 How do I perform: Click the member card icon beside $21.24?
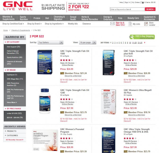coord(62,73)
